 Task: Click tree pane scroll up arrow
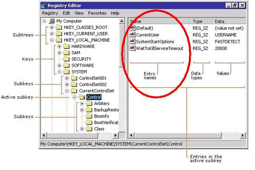(122, 21)
